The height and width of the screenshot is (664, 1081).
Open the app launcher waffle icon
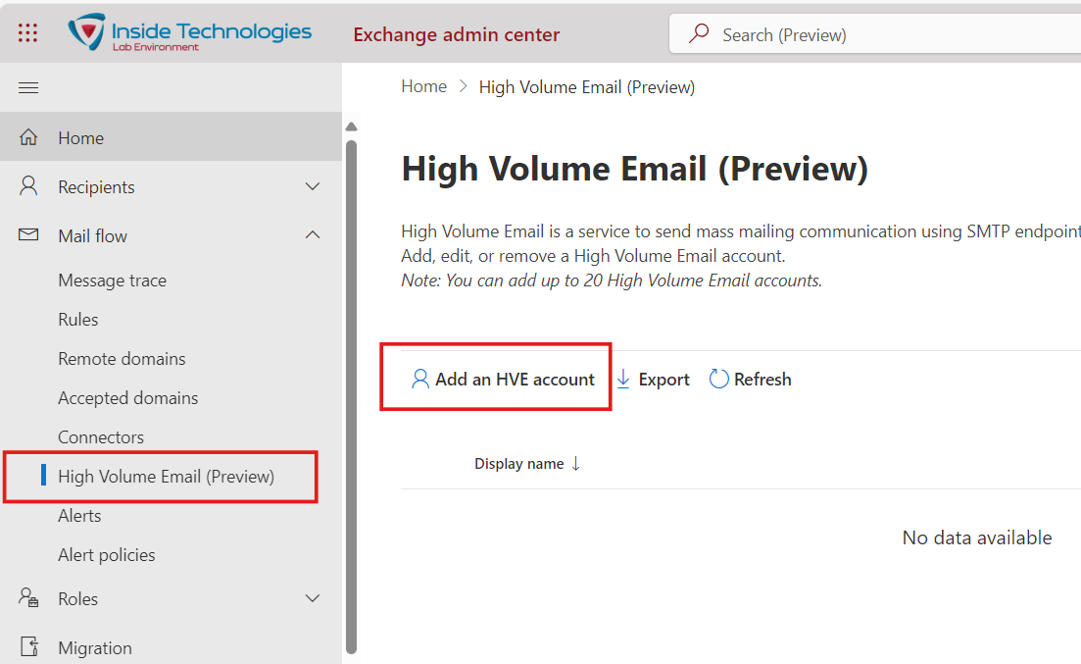tap(27, 32)
